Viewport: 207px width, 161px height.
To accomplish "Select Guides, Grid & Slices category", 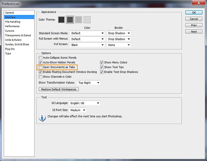I will point(19,44).
